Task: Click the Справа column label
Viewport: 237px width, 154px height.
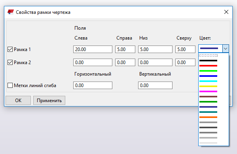Action: pos(124,38)
